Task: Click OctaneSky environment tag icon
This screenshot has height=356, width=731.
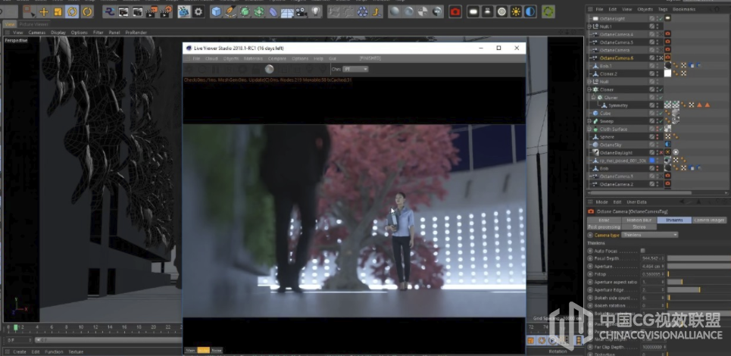Action: (x=667, y=145)
